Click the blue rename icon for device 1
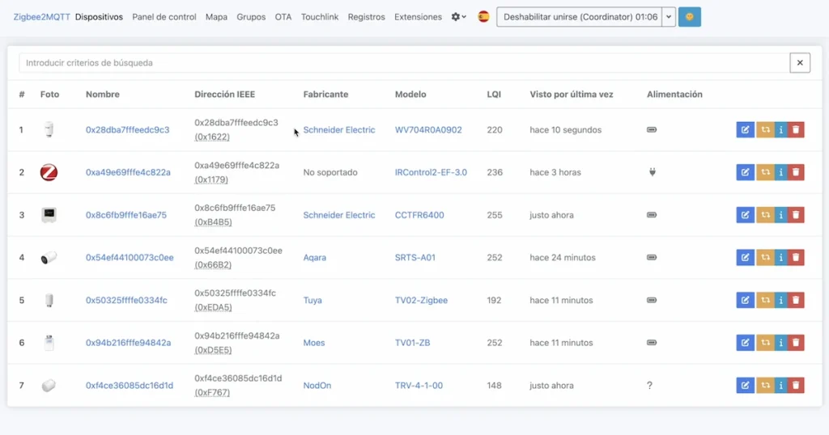This screenshot has height=435, width=829. click(x=745, y=129)
